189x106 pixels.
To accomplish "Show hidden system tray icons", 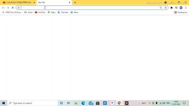I will coord(149,103).
